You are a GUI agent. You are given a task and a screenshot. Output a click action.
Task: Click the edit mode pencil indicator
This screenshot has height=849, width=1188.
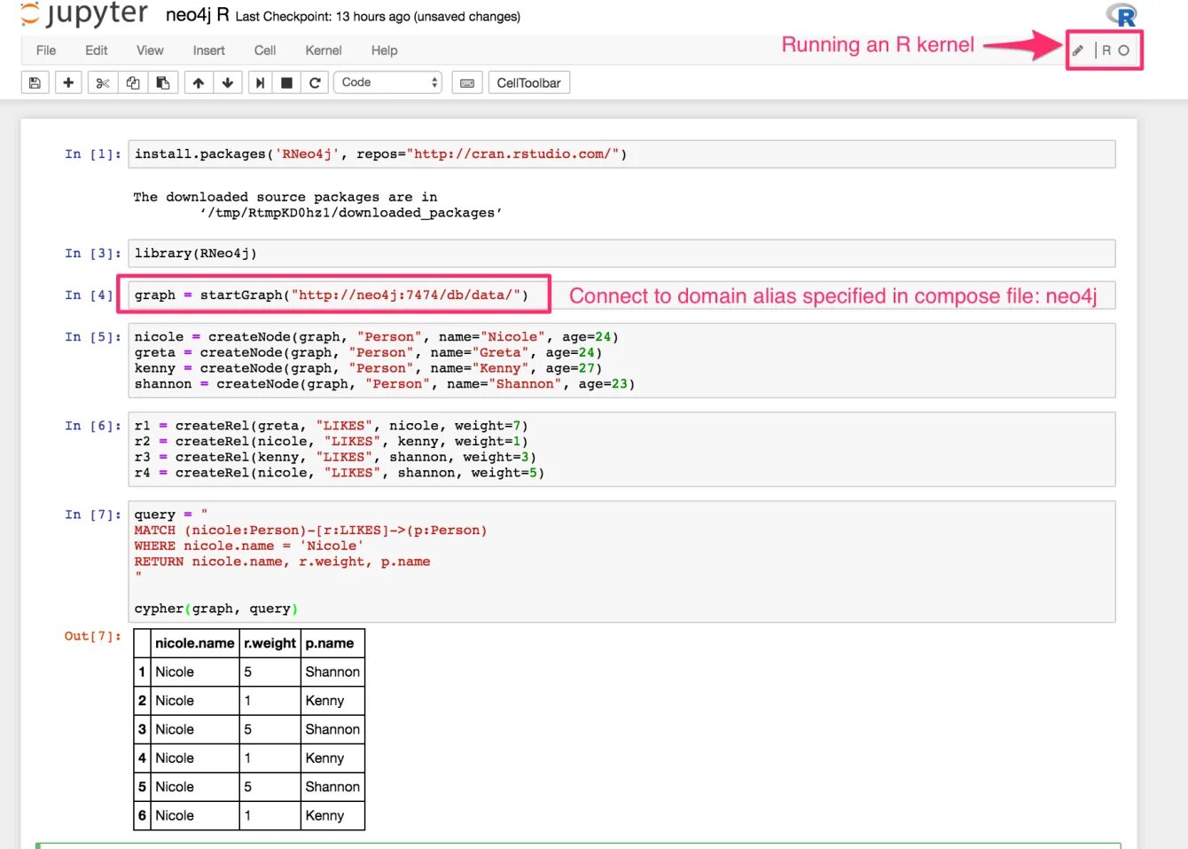tap(1077, 51)
